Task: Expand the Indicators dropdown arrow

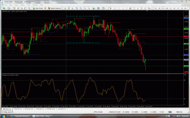Action: click(95, 8)
